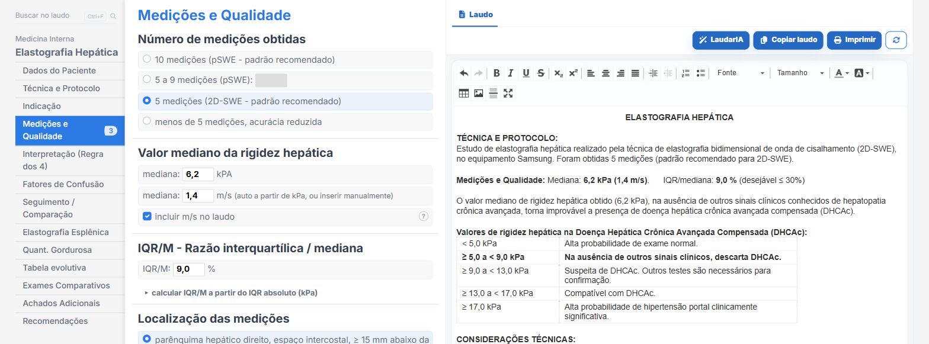Insert a table into the report

pyautogui.click(x=464, y=93)
